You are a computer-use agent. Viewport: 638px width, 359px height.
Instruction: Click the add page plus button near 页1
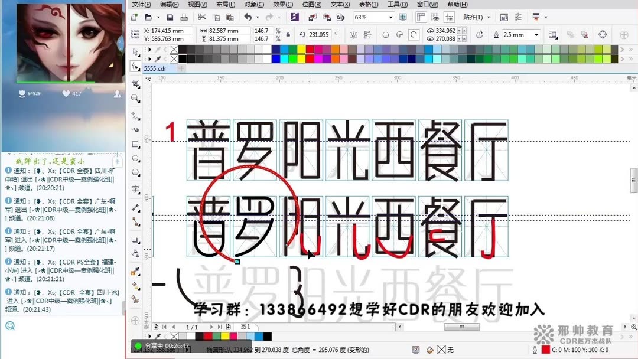click(227, 327)
